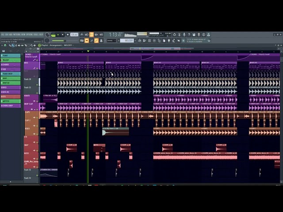
Task: Select the PIANO pattern in picker
Action: point(11,56)
